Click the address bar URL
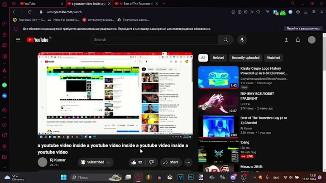 coord(64,12)
